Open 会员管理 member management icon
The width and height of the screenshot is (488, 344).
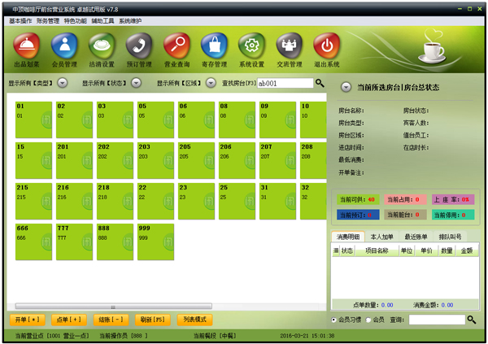click(x=64, y=46)
